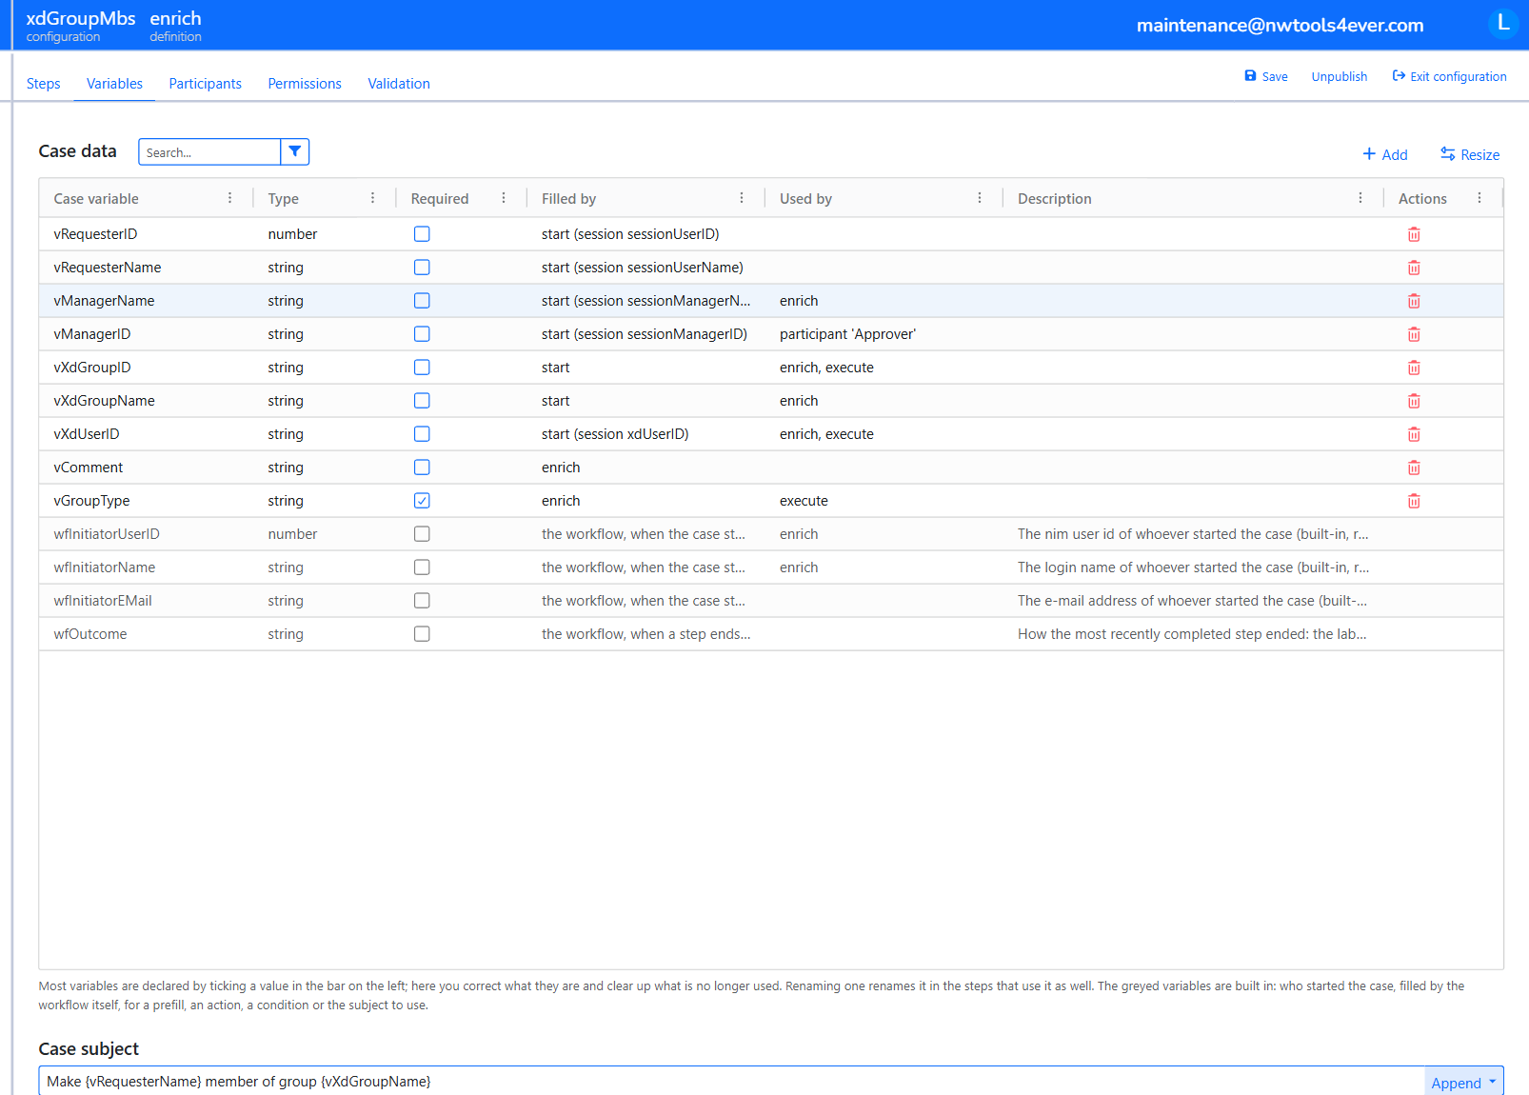Open the Participants tab
The image size is (1529, 1095).
(x=206, y=84)
